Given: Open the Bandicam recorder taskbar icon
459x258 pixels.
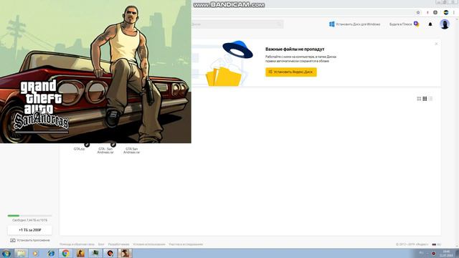Looking at the screenshot, I should pos(110,253).
